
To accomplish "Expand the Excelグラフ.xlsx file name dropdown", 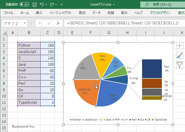I will (114, 5).
